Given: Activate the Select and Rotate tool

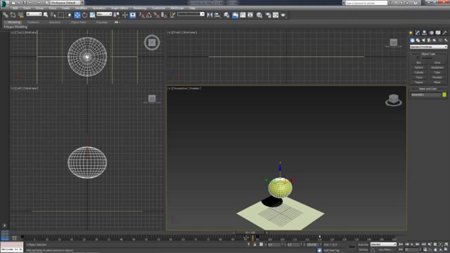Looking at the screenshot, I should pos(85,15).
